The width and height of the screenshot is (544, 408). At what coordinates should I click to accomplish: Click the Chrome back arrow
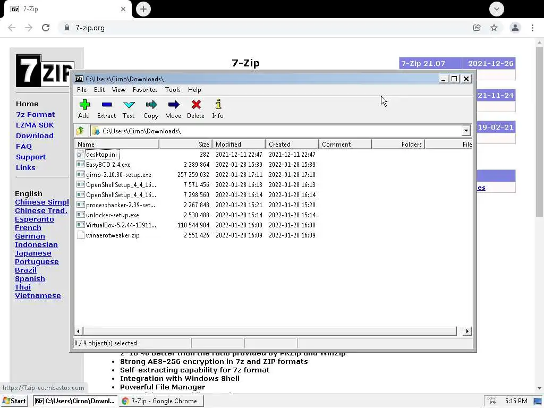point(12,28)
